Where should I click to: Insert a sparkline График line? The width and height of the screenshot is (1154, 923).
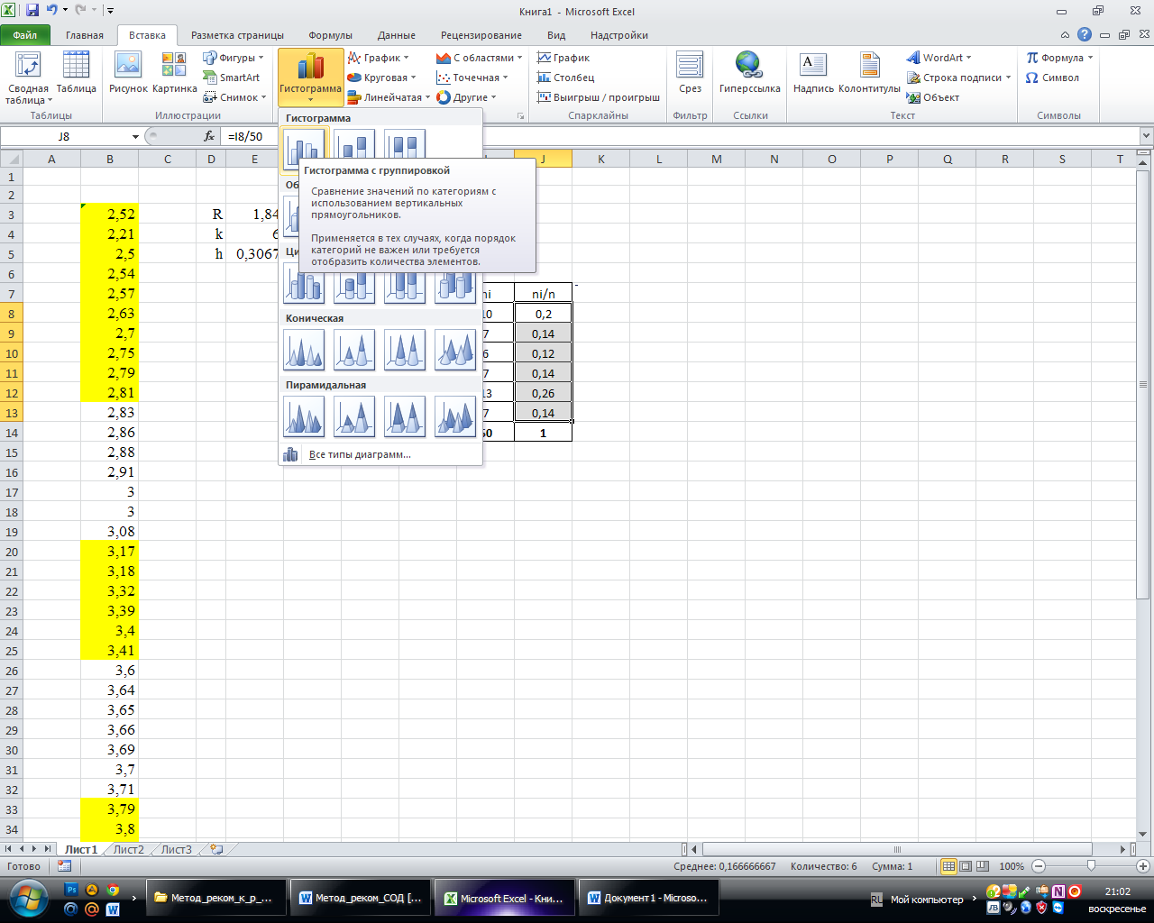[563, 58]
